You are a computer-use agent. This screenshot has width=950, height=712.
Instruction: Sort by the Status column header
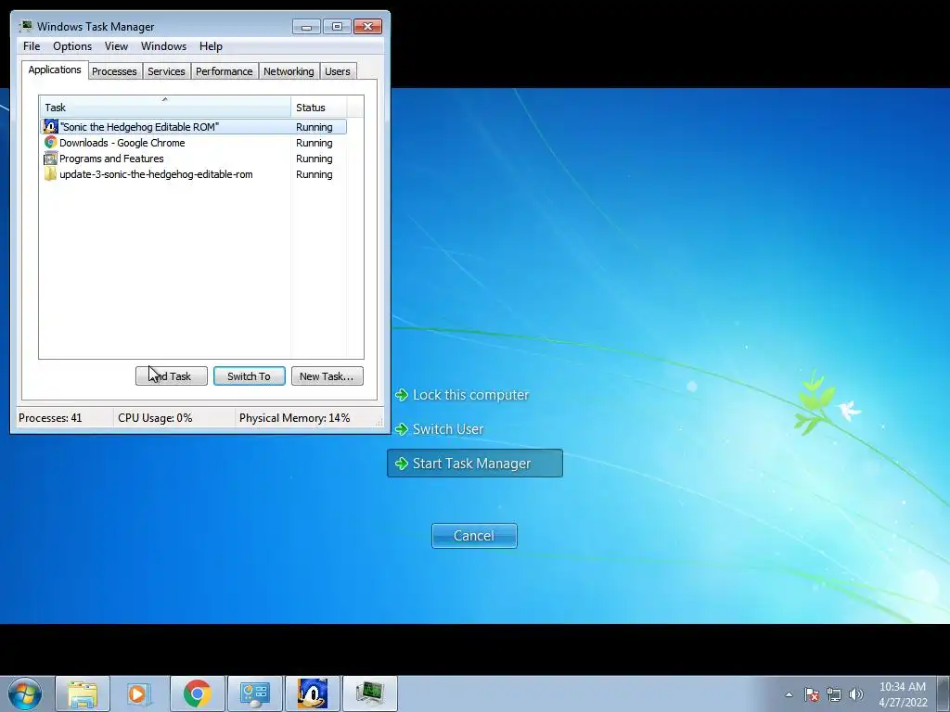pos(319,108)
